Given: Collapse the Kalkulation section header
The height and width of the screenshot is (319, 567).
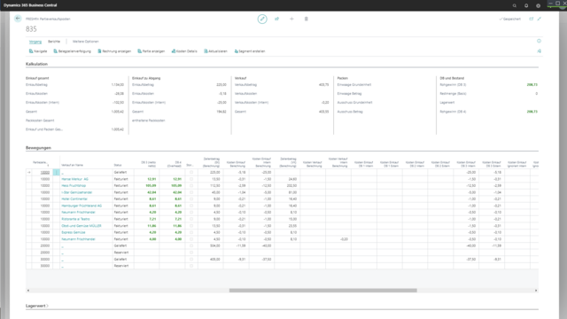Looking at the screenshot, I should [36, 64].
